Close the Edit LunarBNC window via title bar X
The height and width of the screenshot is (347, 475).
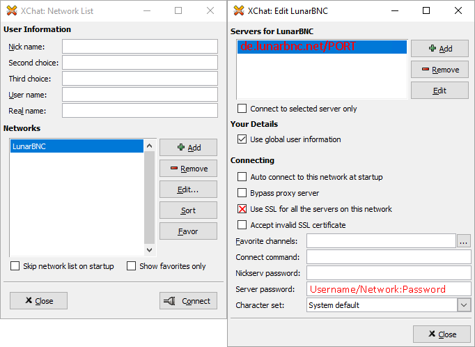tap(458, 10)
